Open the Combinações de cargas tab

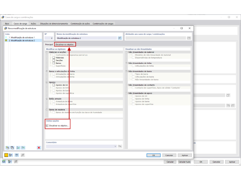tap(103, 24)
